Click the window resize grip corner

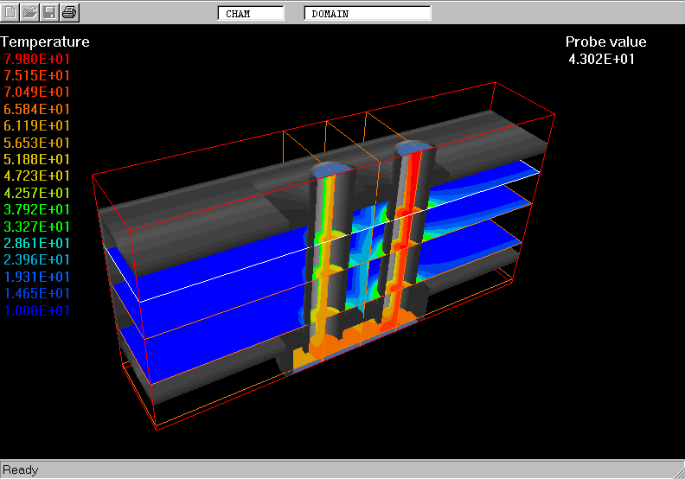677,471
